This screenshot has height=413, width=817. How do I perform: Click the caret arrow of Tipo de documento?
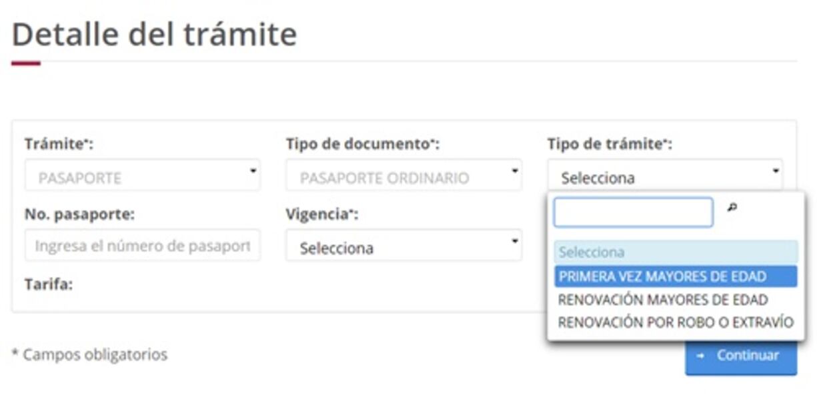[515, 171]
